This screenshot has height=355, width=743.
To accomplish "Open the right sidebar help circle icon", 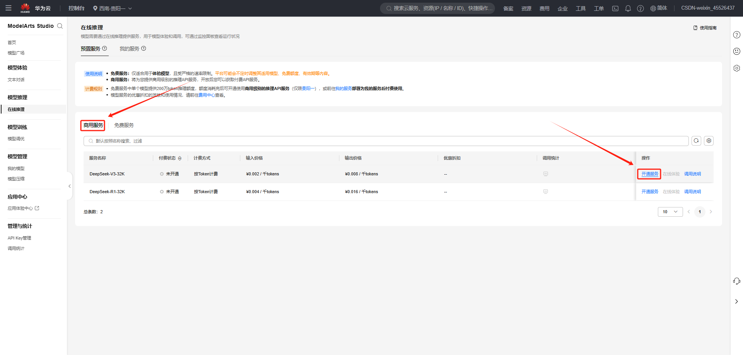I will (x=737, y=35).
